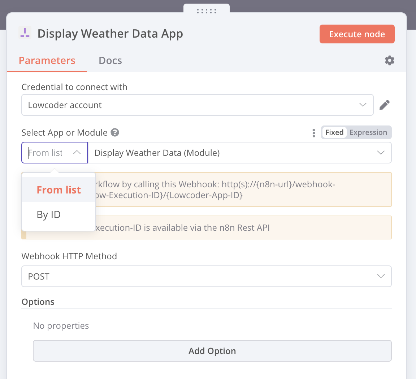Click the Add Option button
This screenshot has width=416, height=379.
pyautogui.click(x=212, y=351)
